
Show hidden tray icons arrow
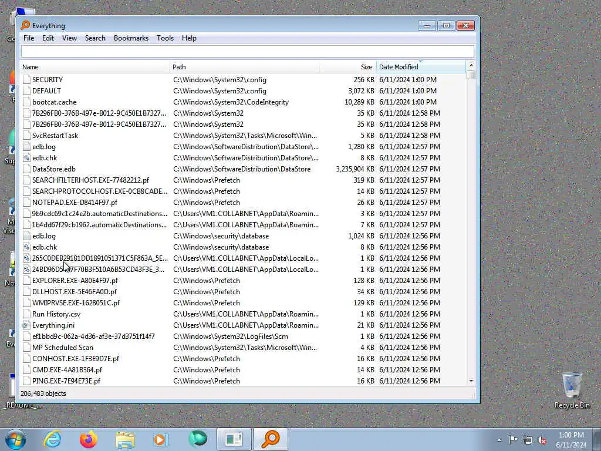click(499, 440)
